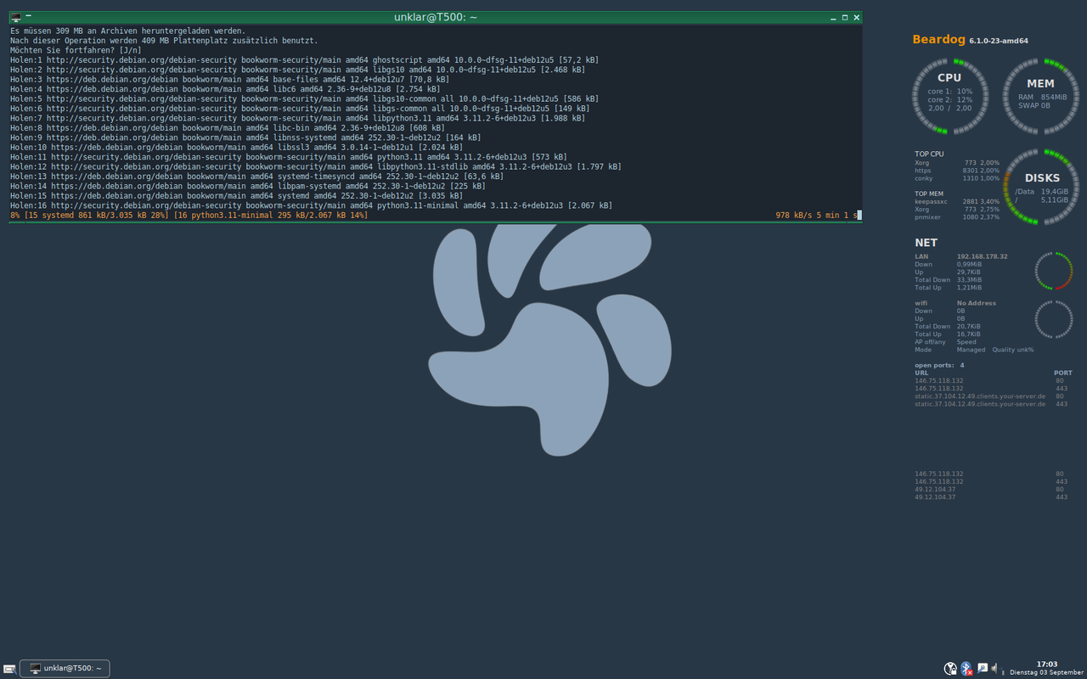Click the 'Es müssen 309 MB an Archiven' line
The image size is (1087, 679).
(127, 31)
